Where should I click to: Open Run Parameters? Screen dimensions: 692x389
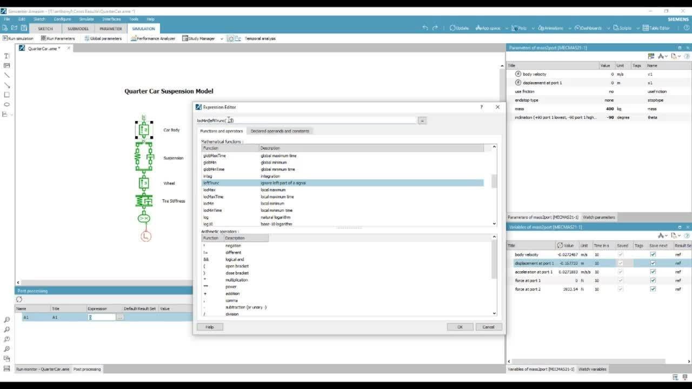tap(57, 38)
